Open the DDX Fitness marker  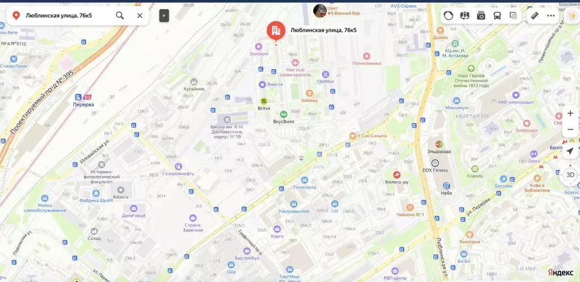pos(435,163)
